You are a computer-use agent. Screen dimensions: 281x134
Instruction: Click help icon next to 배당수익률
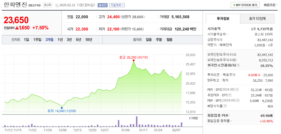click(x=225, y=106)
